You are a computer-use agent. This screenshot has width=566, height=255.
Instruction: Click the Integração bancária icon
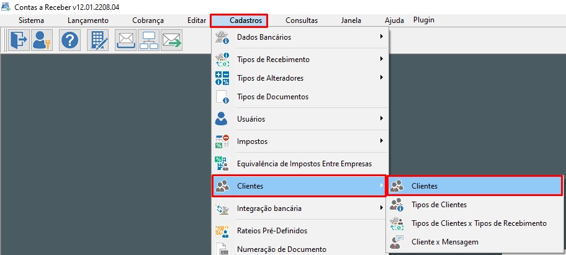(x=222, y=208)
